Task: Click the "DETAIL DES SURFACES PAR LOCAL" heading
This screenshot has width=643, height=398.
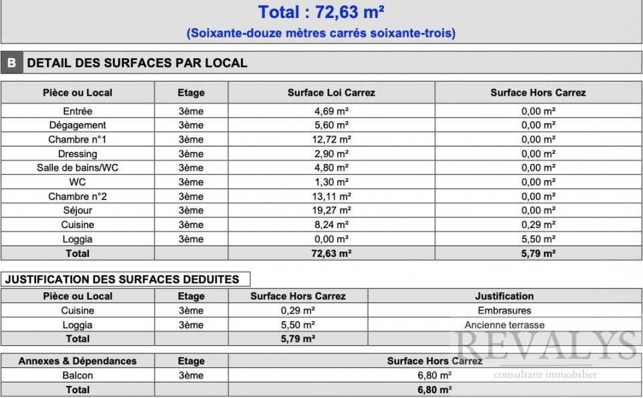Action: point(137,63)
